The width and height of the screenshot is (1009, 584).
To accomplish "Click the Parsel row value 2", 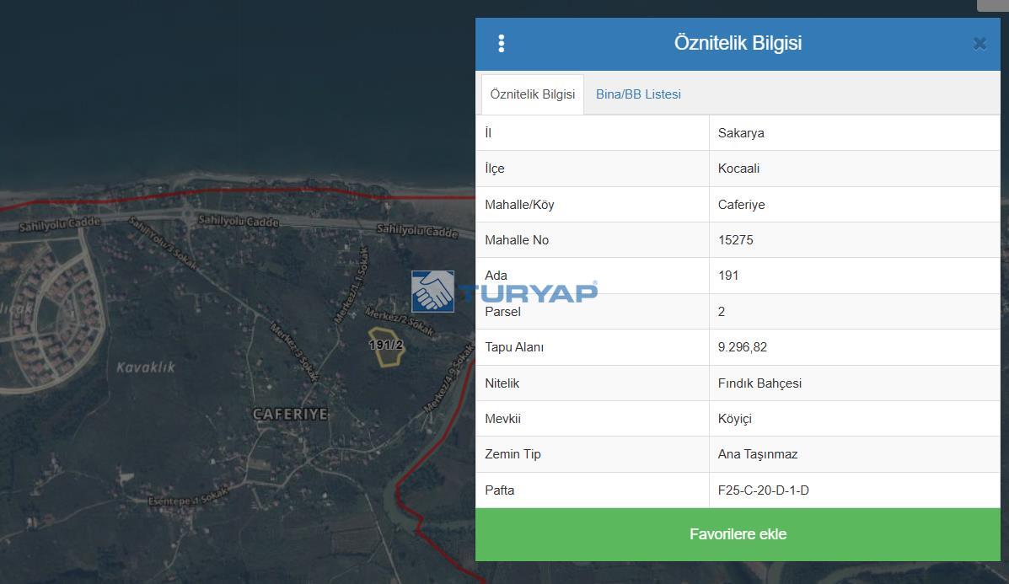I will [x=722, y=312].
